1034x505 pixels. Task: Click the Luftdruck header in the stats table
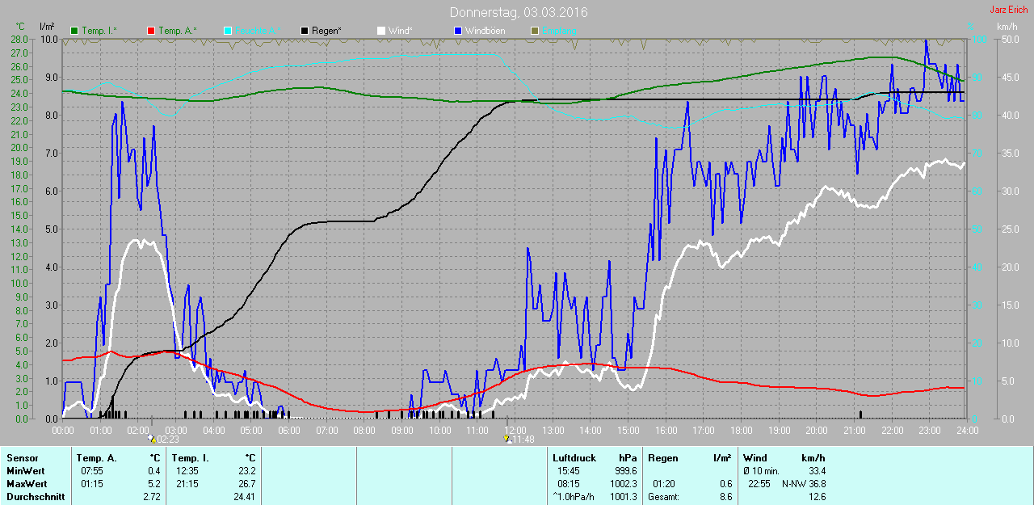coord(574,458)
